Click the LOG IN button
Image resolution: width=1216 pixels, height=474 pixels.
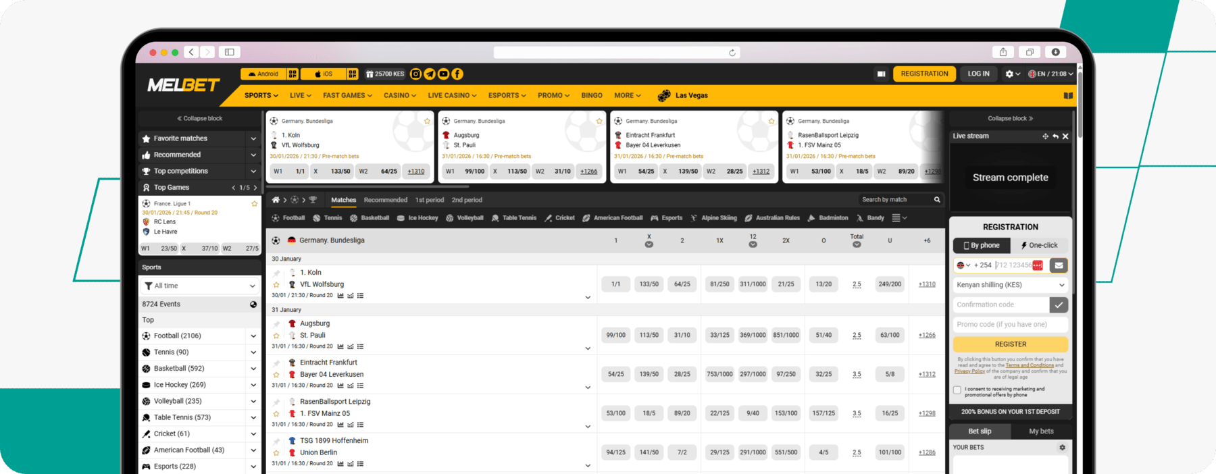point(978,74)
